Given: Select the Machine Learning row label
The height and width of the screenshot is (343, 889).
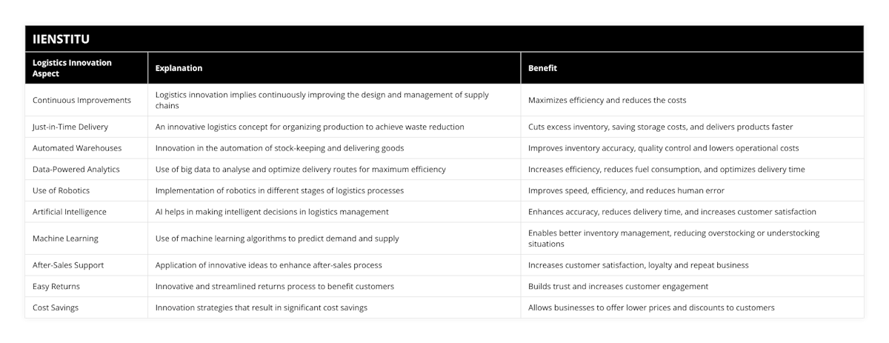Looking at the screenshot, I should 66,239.
